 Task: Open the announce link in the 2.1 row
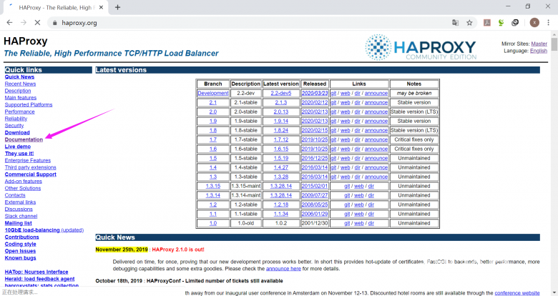tap(376, 102)
